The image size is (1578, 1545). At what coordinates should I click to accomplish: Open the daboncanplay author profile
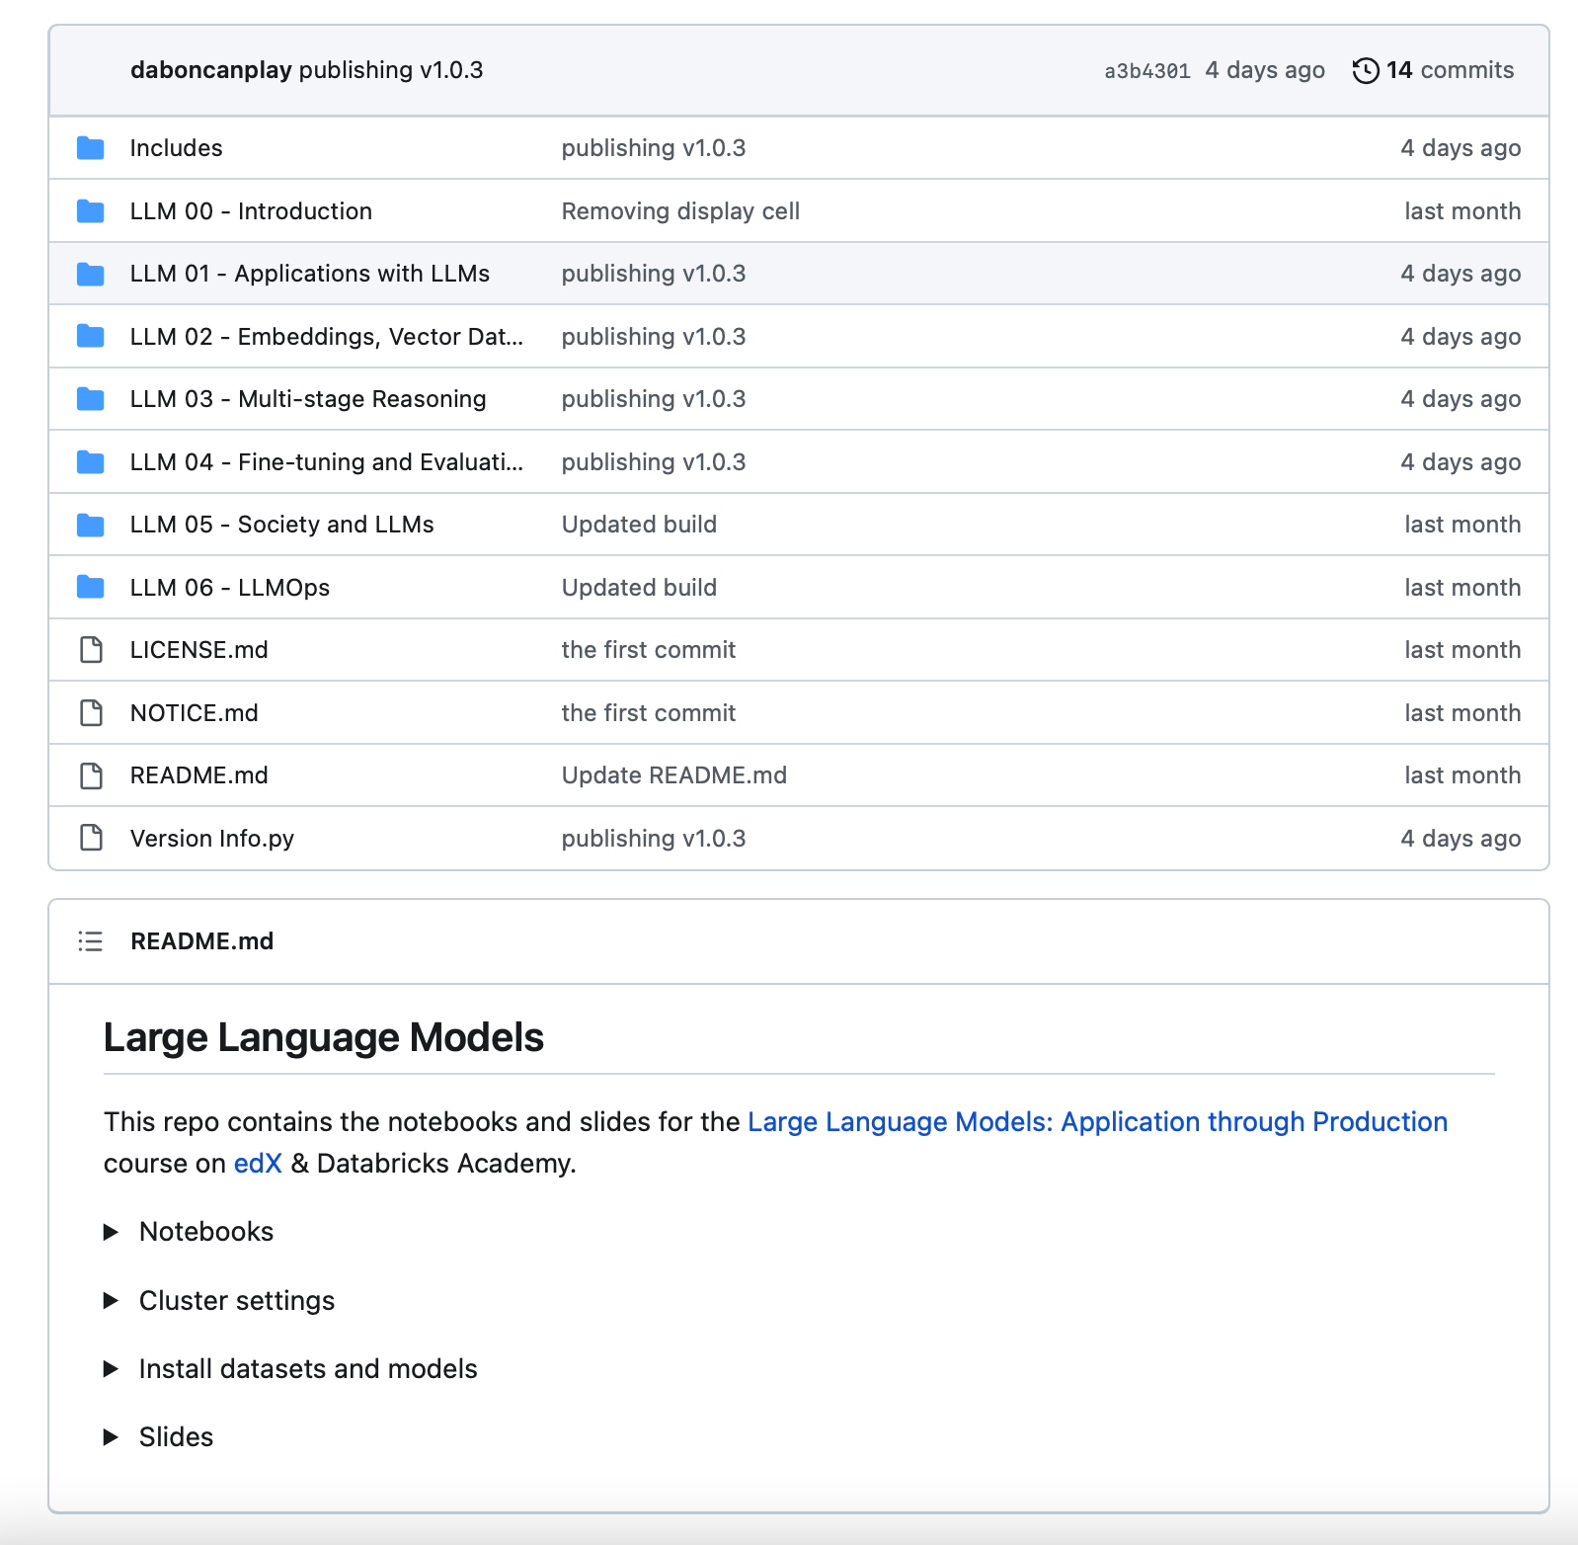[210, 70]
